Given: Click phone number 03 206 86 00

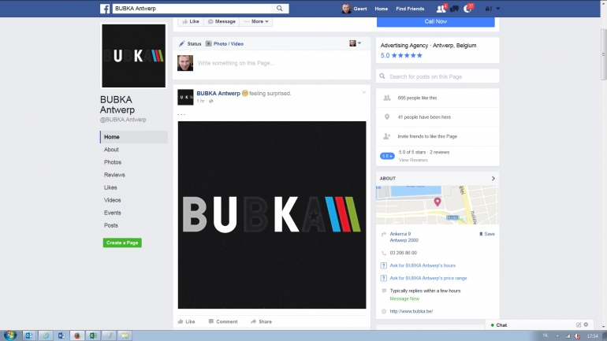Looking at the screenshot, I should coord(404,253).
